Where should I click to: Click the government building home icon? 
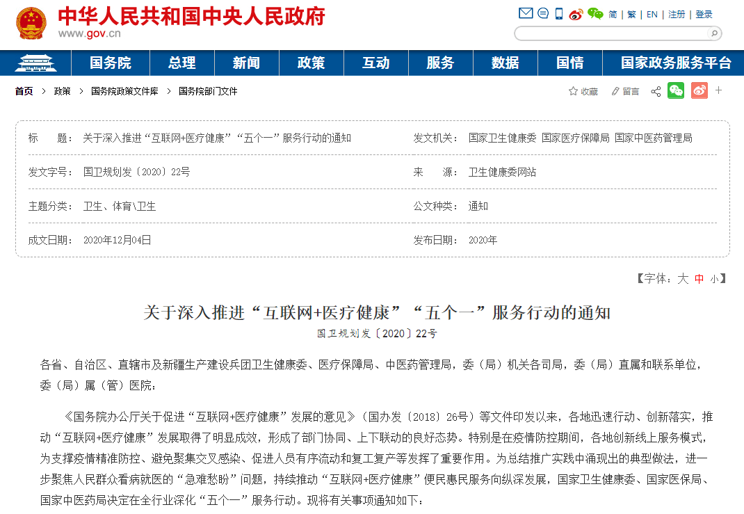(x=35, y=63)
